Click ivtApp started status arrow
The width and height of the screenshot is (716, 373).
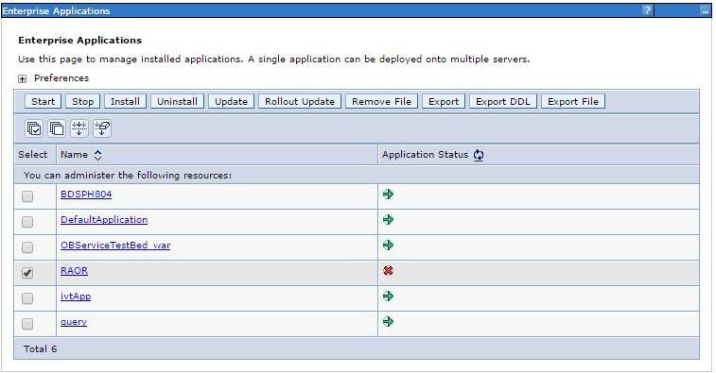388,297
